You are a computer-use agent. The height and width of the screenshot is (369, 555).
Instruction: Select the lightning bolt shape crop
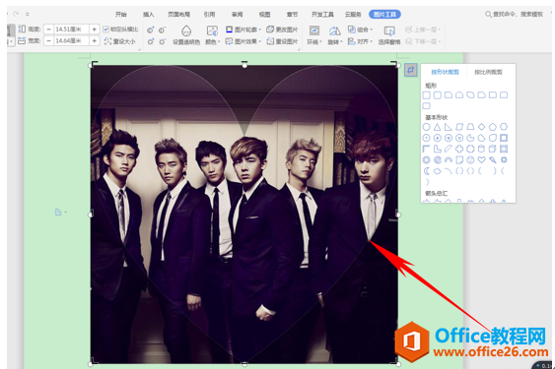[x=492, y=159]
